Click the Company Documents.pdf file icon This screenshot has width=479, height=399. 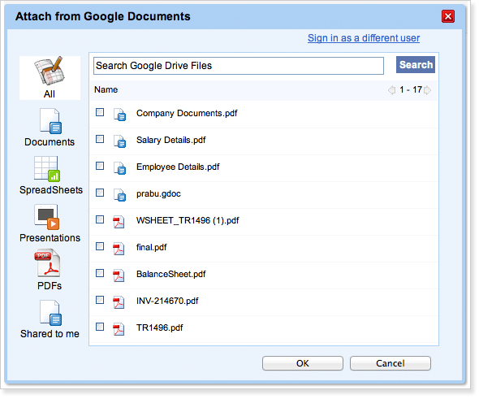(x=120, y=115)
